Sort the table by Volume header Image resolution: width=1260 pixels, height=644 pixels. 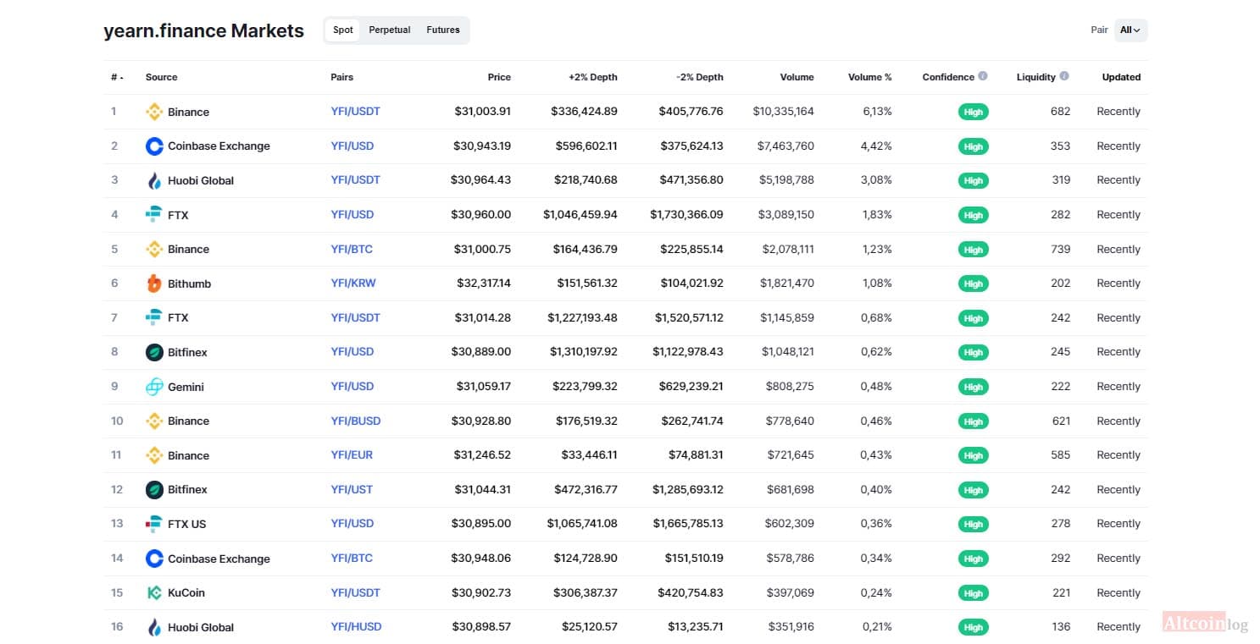point(797,77)
